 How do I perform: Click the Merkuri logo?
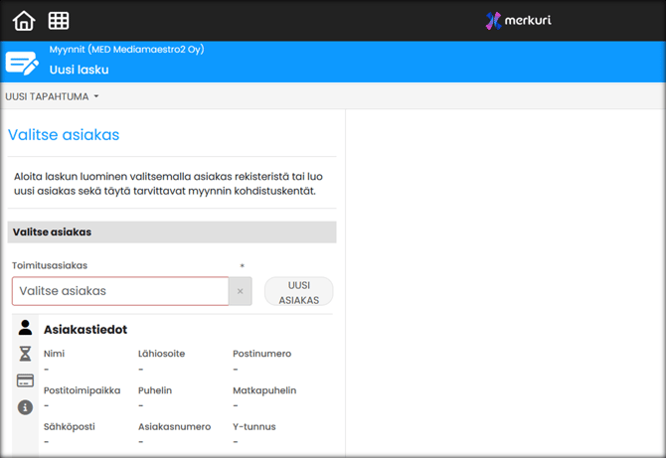[x=519, y=20]
